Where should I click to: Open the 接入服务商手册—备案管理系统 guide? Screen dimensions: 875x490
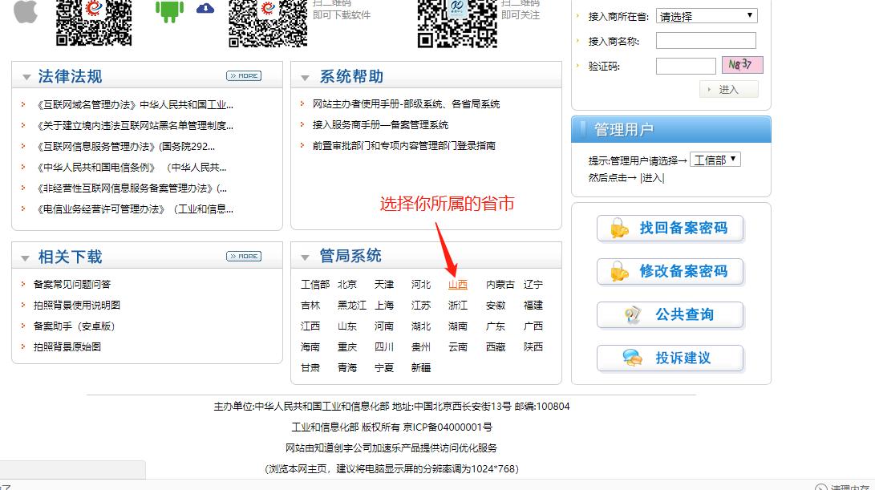click(381, 125)
